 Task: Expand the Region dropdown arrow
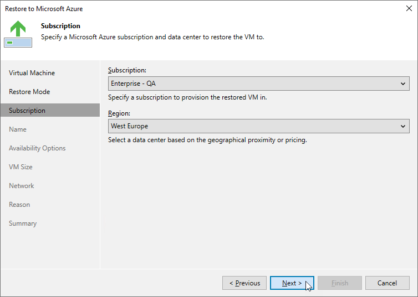pyautogui.click(x=403, y=126)
